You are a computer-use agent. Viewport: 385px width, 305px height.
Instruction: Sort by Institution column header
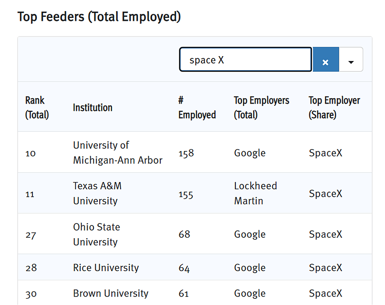click(93, 108)
